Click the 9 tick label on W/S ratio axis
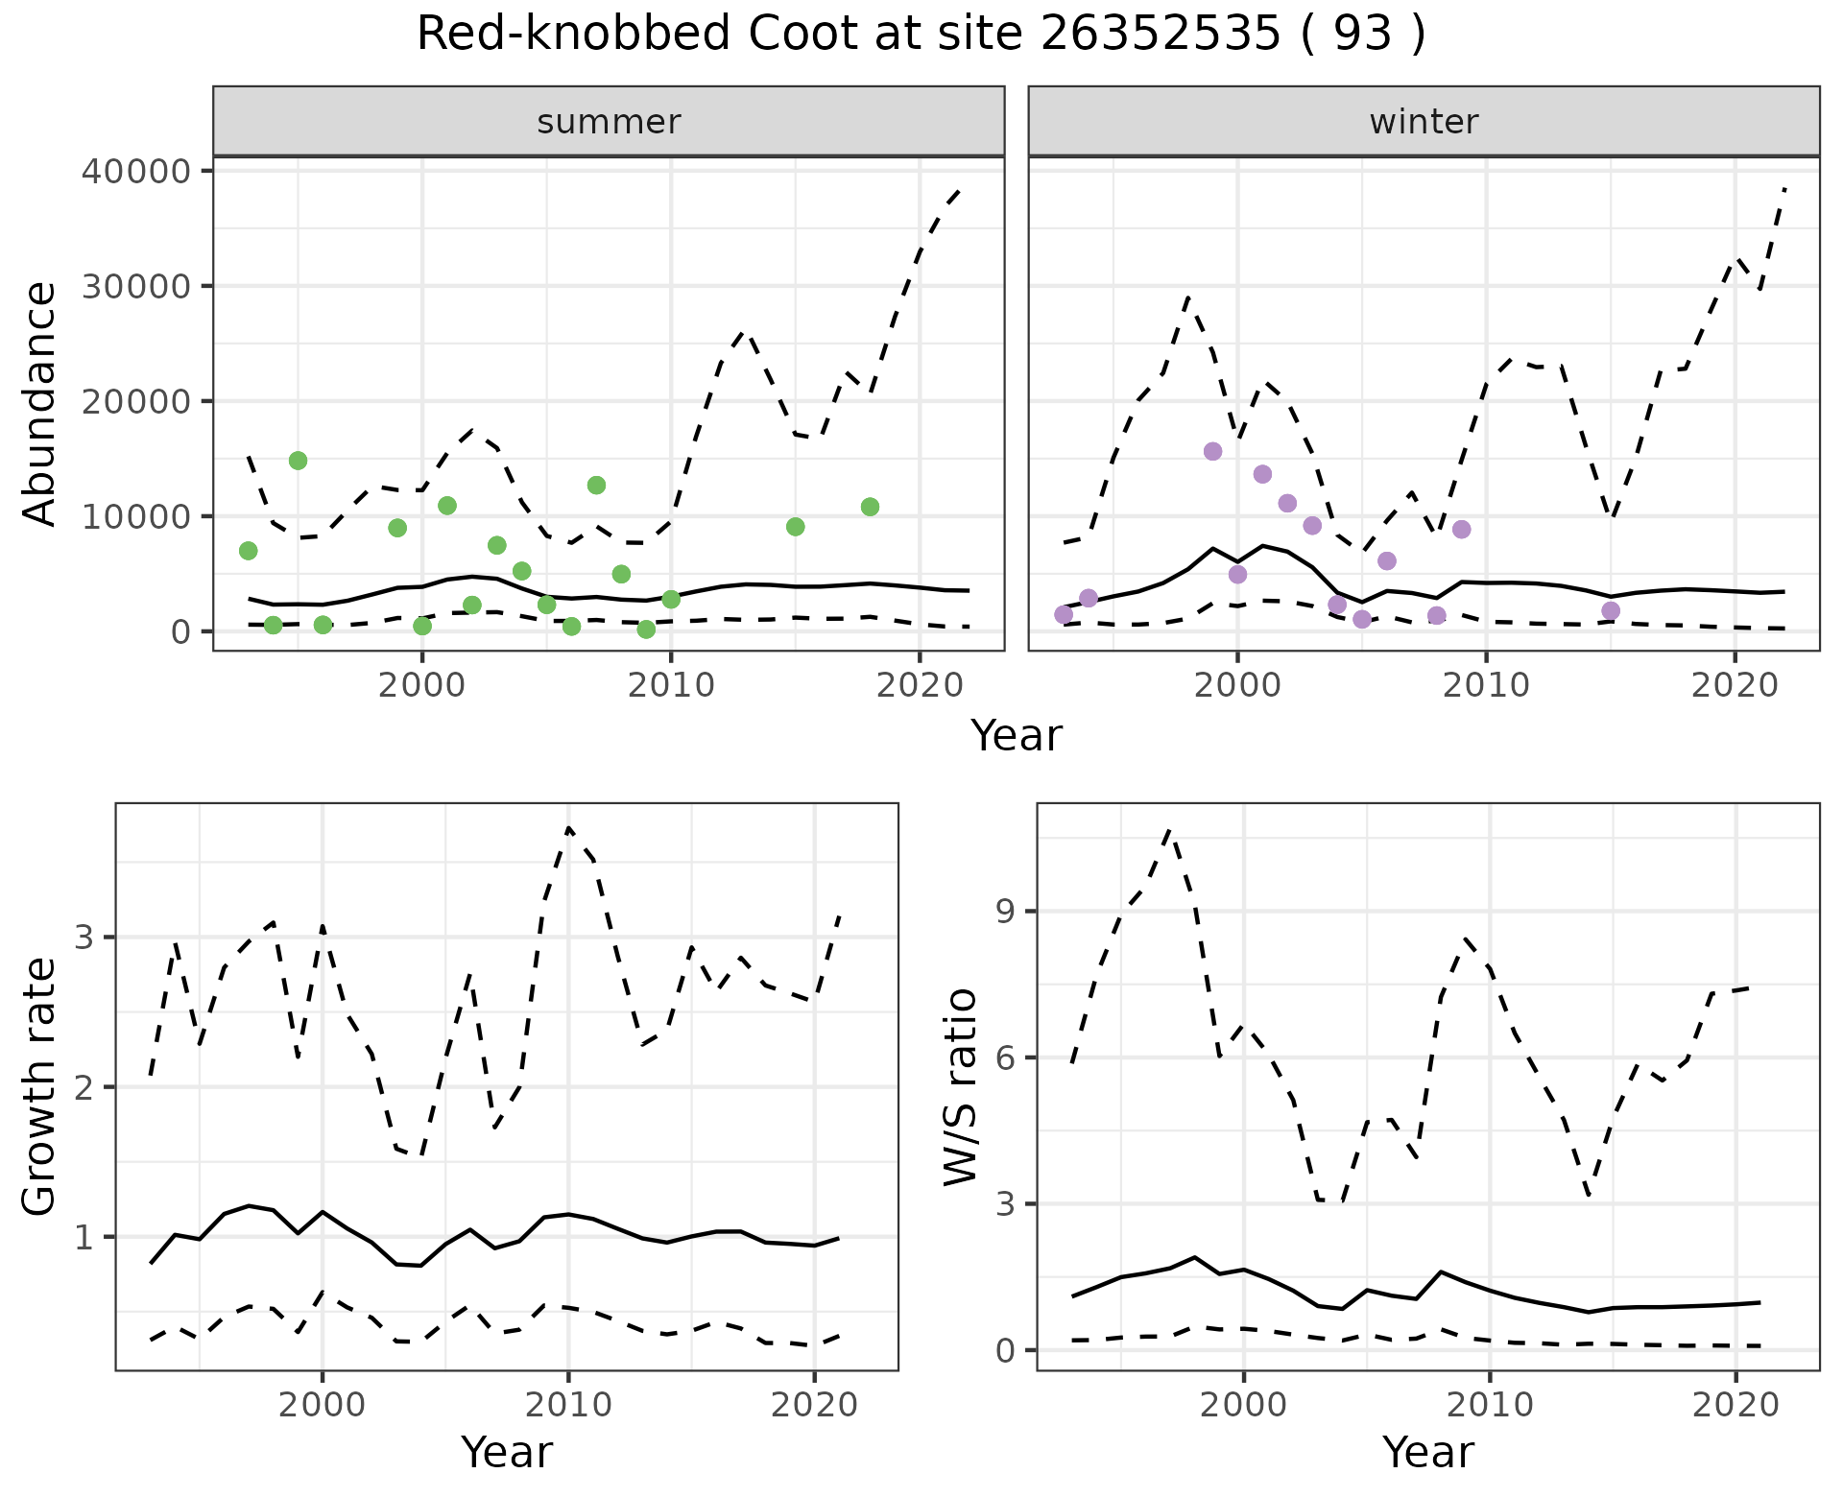This screenshot has width=1843, height=1497. (1005, 912)
